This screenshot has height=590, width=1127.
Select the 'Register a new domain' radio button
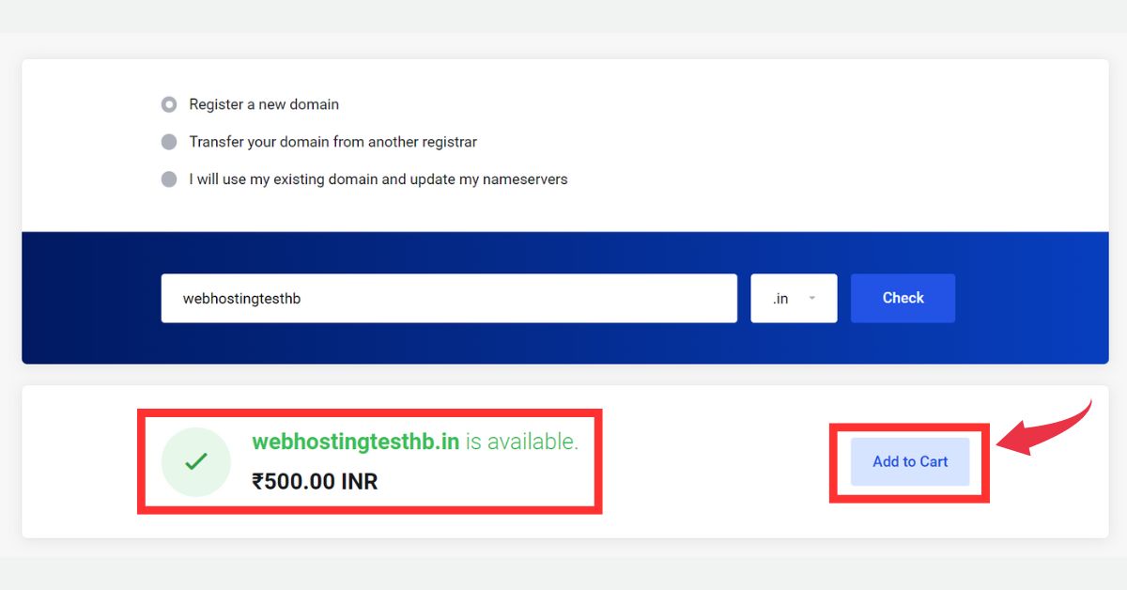point(169,104)
